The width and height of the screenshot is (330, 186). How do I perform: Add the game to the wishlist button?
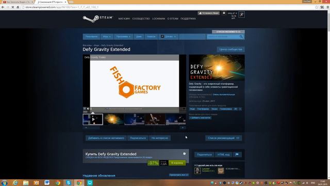(106, 138)
